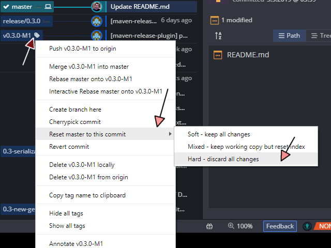Click the laptop icon on master branch
This screenshot has height=248, width=331.
click(x=48, y=7)
